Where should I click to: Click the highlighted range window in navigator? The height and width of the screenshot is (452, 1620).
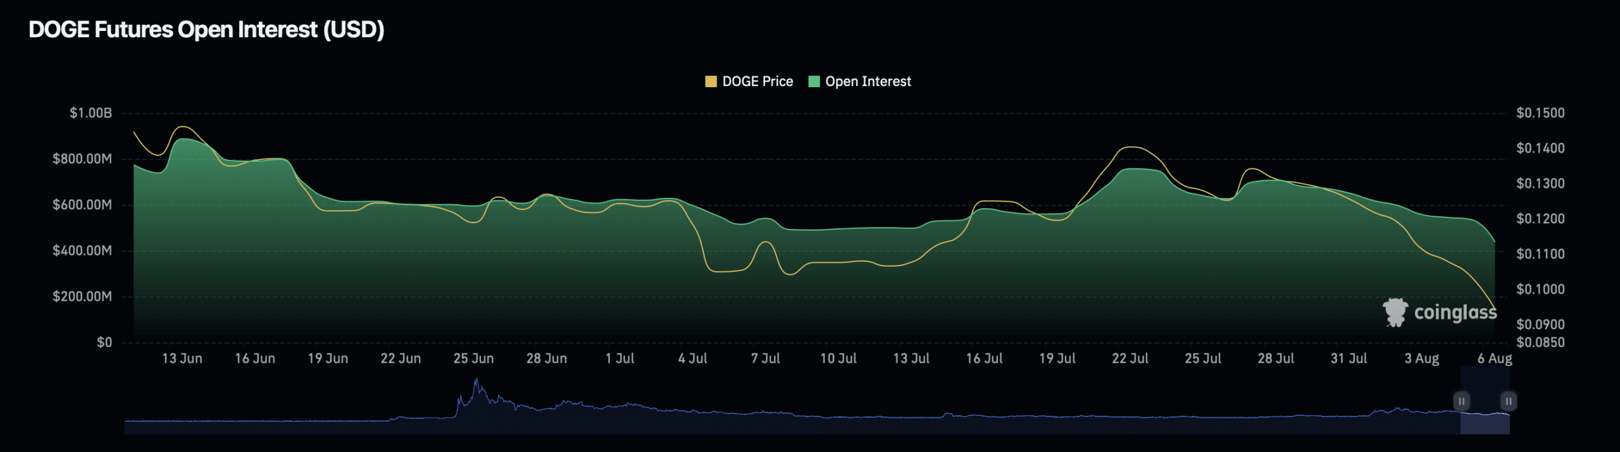tap(1485, 400)
